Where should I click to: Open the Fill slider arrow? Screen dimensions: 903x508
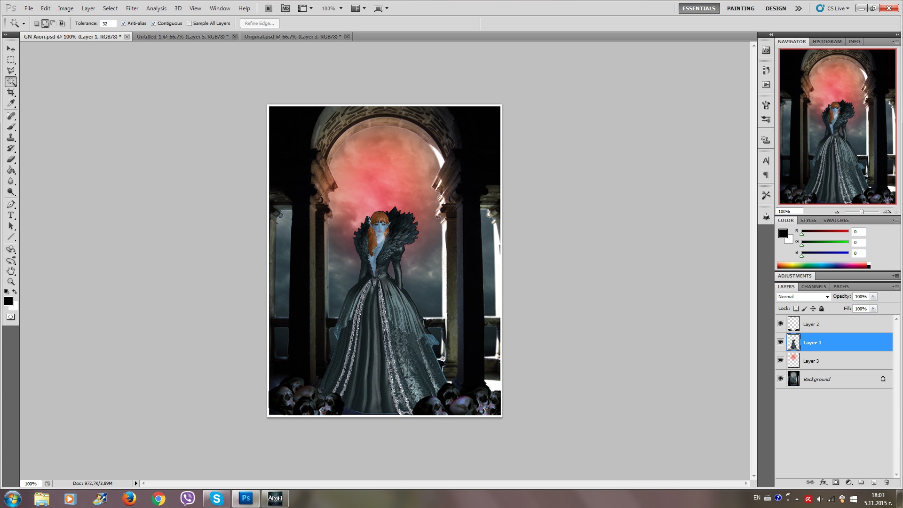coord(873,309)
